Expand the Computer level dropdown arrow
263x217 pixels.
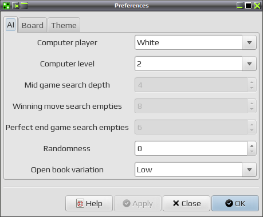coord(249,64)
